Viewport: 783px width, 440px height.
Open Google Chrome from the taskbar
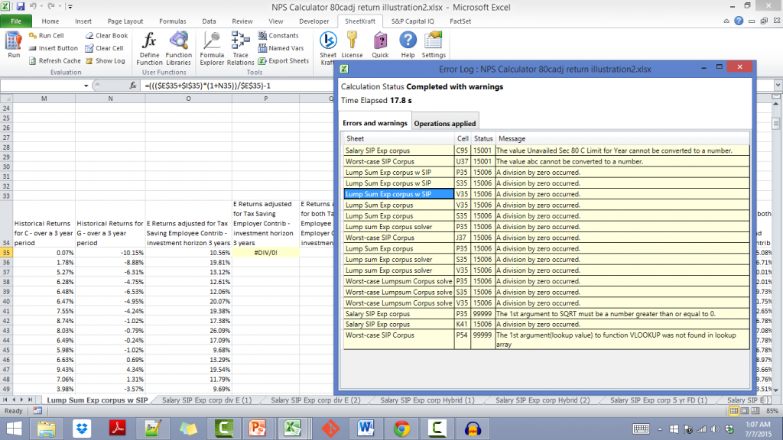[x=401, y=428]
